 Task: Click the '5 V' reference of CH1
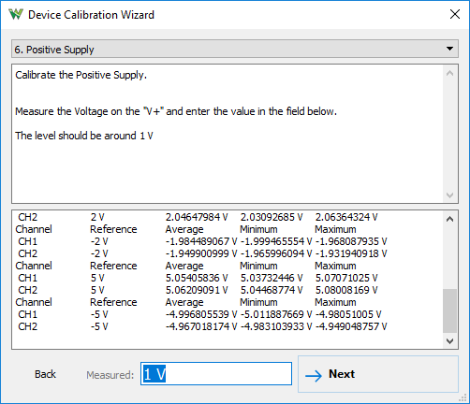(97, 278)
